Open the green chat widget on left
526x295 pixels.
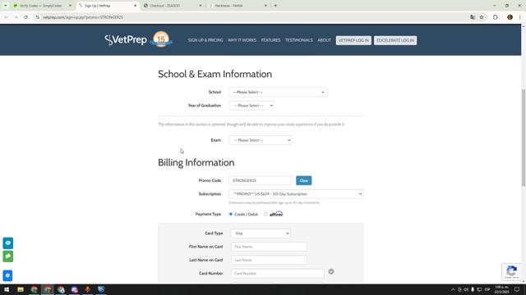pyautogui.click(x=8, y=256)
